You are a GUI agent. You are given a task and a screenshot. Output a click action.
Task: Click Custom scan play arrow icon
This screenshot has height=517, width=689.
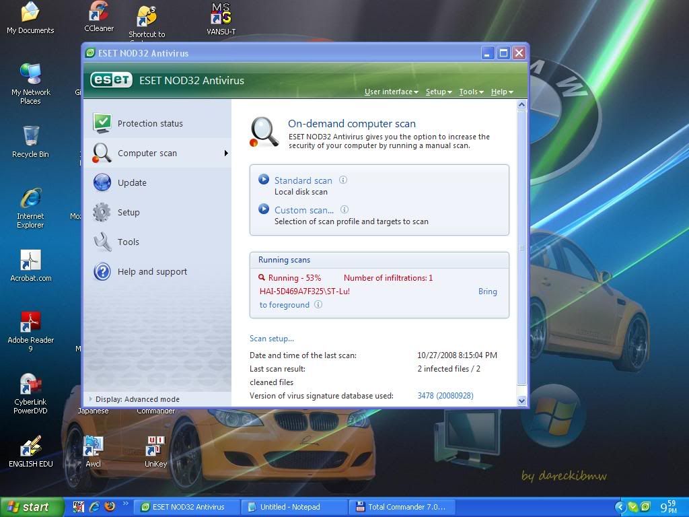(x=264, y=209)
